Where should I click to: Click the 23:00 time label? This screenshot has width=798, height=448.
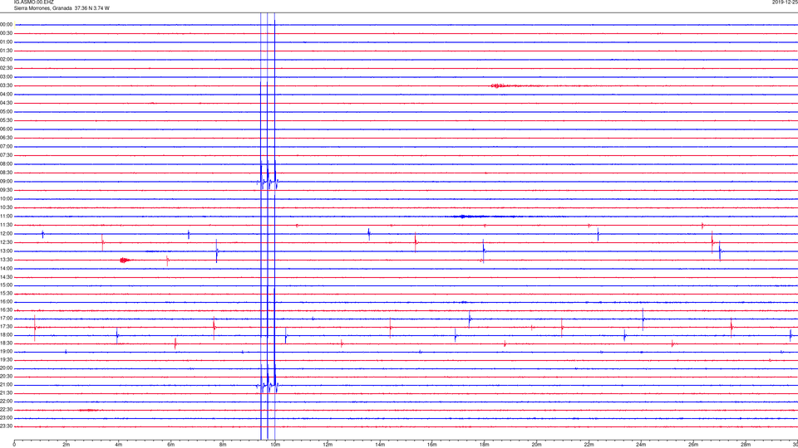point(6,418)
